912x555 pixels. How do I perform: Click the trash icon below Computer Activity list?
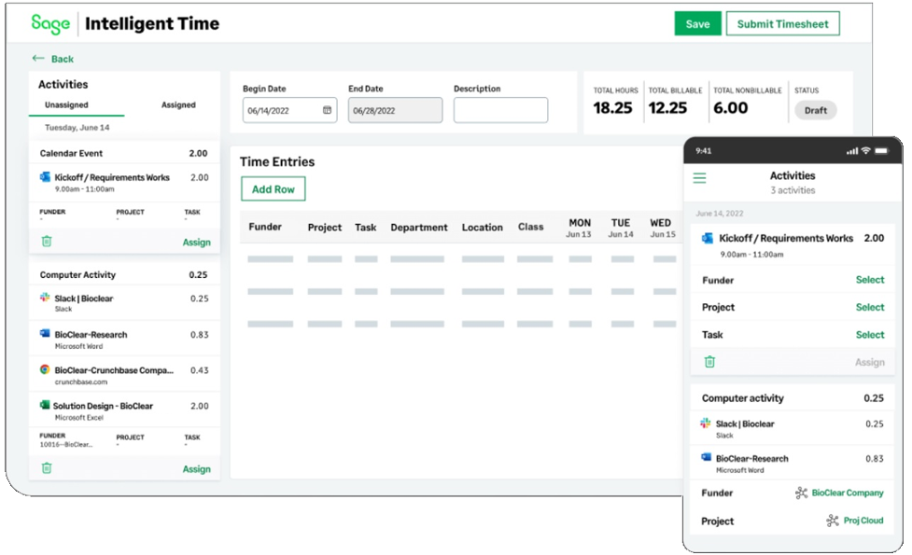click(45, 468)
